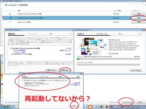Image resolution: width=146 pixels, height=109 pixels.
Task: Click the installing progress bar below download bar
Action: [108, 64]
